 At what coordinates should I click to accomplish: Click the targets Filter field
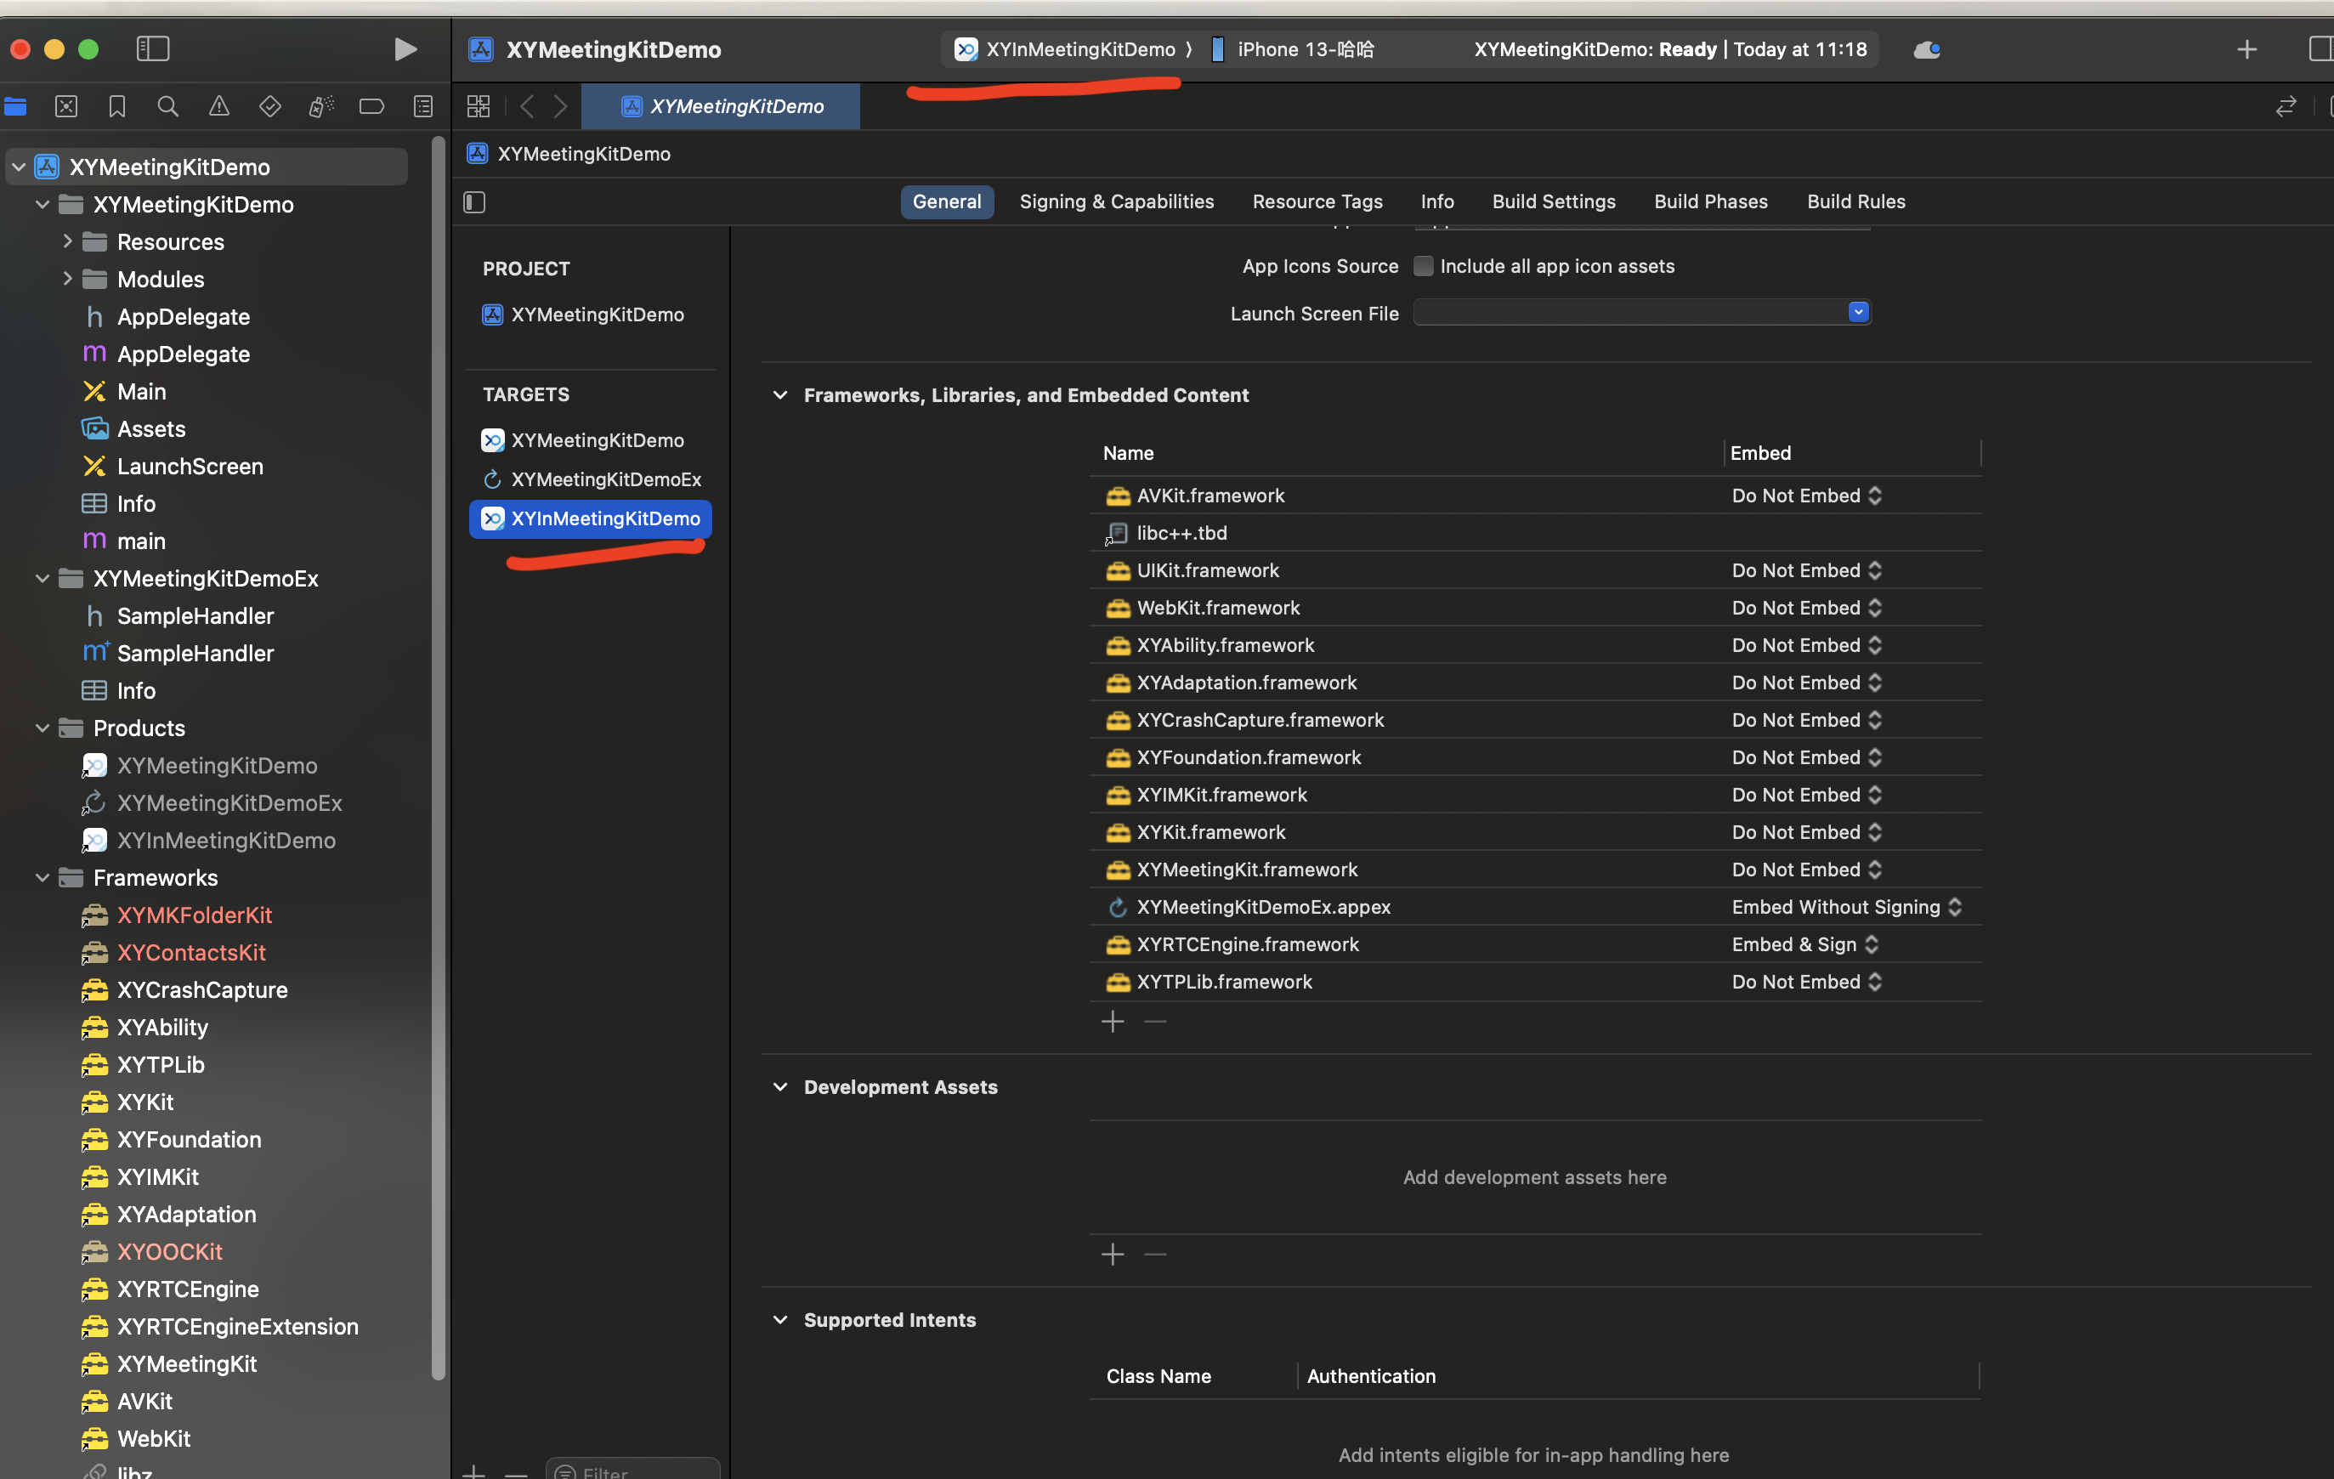[x=634, y=1470]
